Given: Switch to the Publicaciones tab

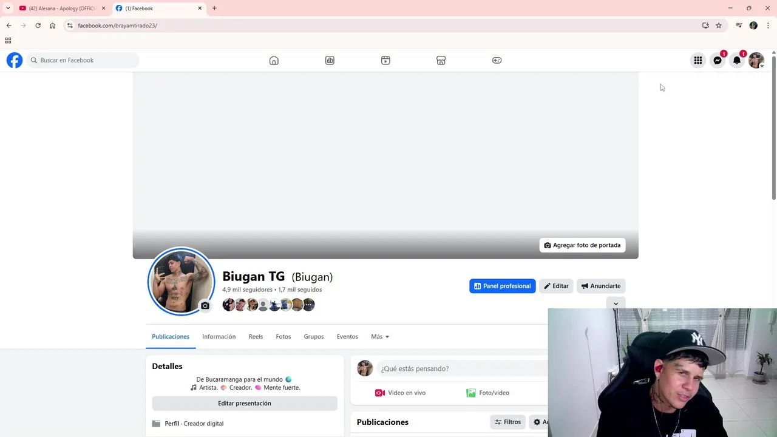Looking at the screenshot, I should (171, 336).
